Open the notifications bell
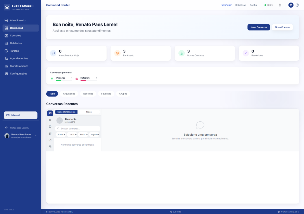Viewport: 304px width, 214px height. [280, 5]
